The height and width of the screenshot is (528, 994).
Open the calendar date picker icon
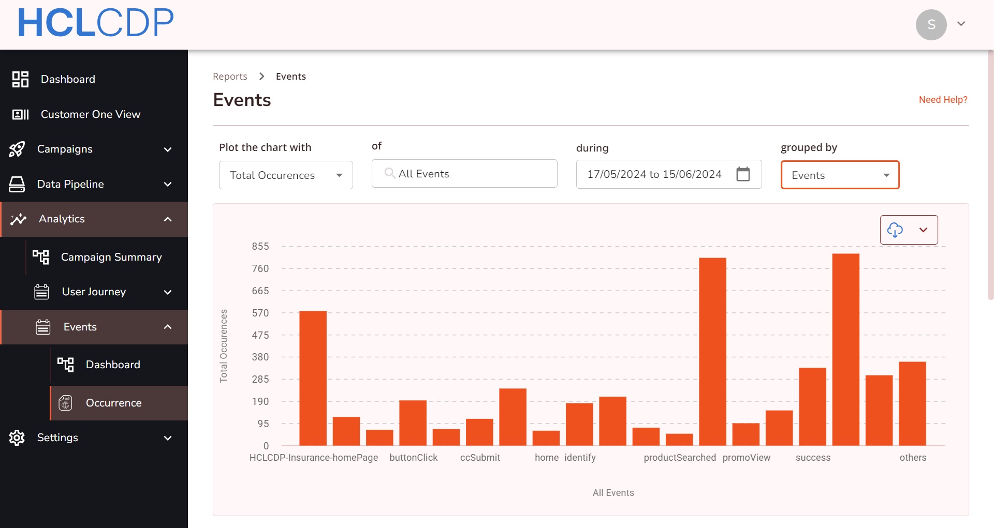pyautogui.click(x=743, y=174)
